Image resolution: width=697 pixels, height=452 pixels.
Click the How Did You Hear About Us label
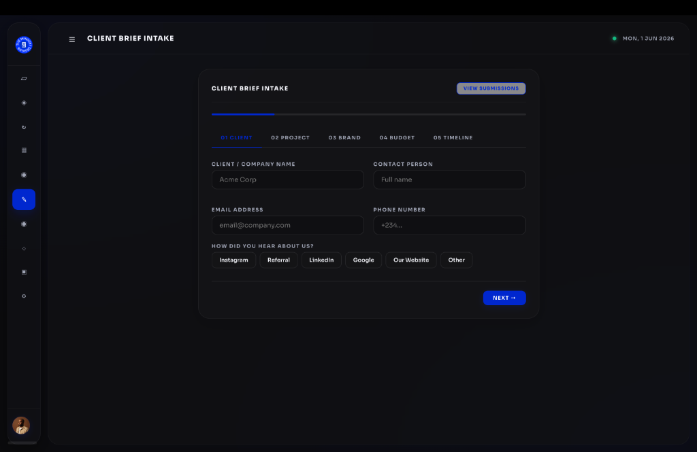click(263, 246)
